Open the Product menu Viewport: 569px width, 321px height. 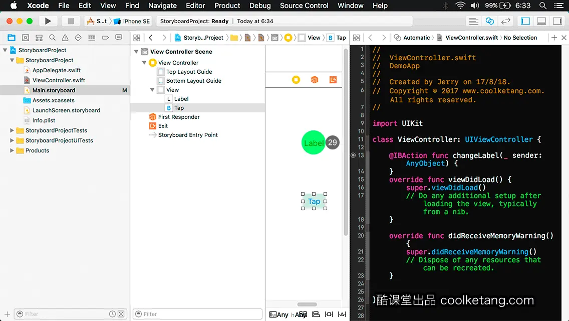click(x=227, y=6)
